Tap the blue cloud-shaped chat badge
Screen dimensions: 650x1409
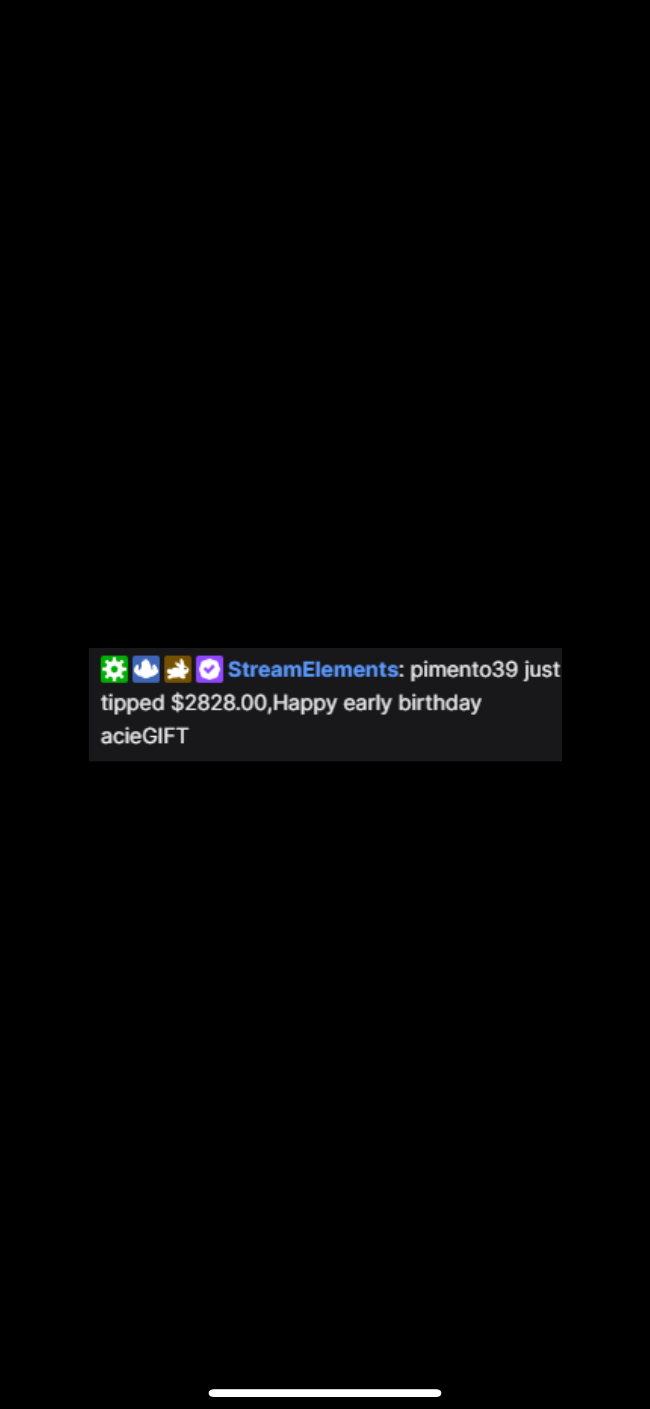(146, 669)
